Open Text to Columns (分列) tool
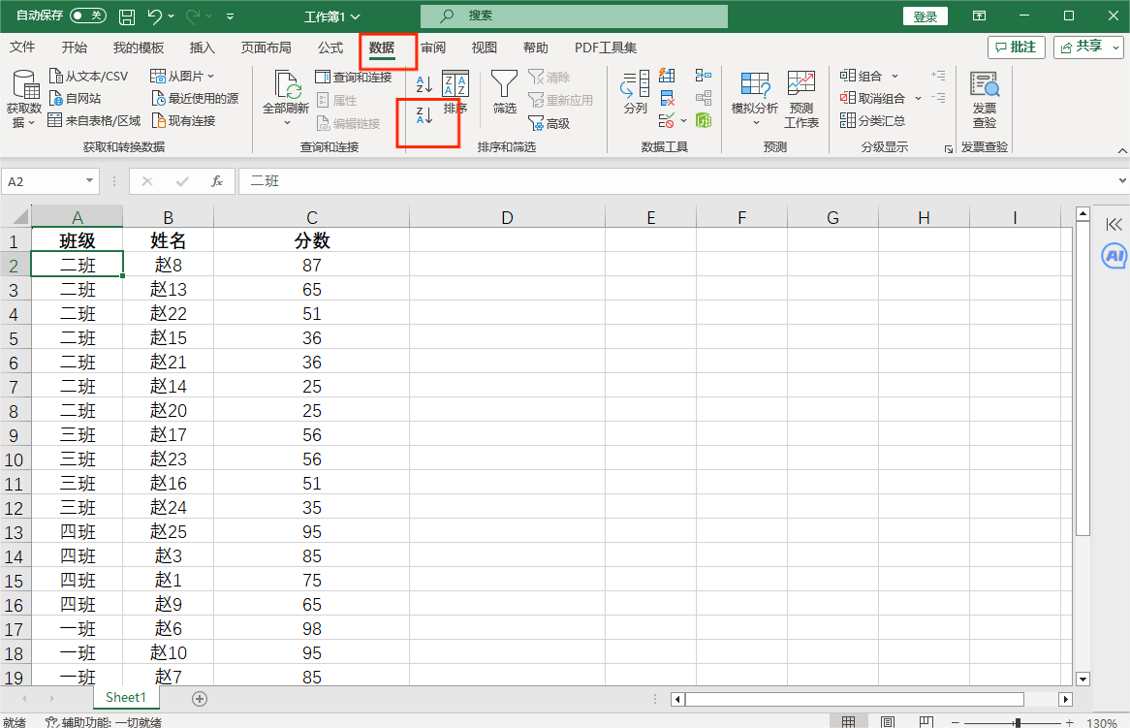1130x728 pixels. (635, 92)
